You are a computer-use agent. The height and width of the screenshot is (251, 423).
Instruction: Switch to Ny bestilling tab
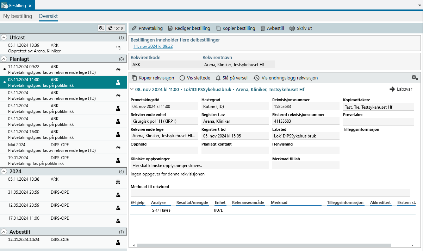(x=18, y=16)
